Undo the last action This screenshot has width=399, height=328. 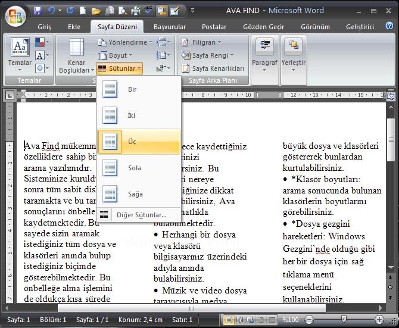(51, 11)
